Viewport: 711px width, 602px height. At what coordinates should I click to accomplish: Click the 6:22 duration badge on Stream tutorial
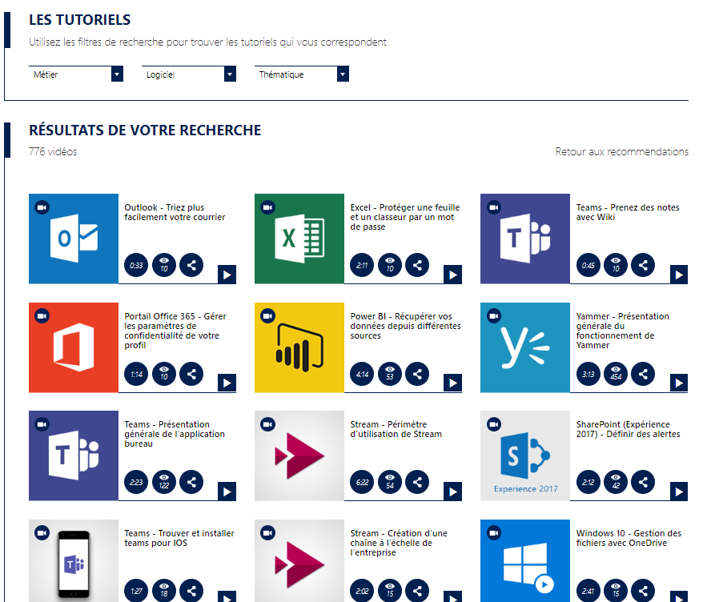point(362,482)
